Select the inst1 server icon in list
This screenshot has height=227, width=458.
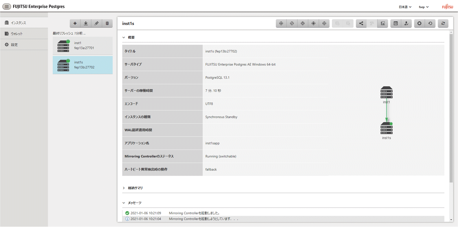point(64,46)
